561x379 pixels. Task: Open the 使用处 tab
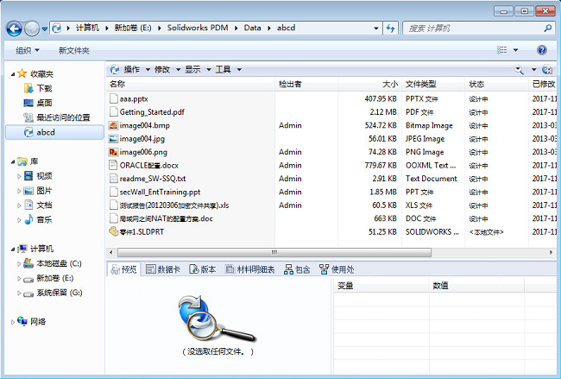[337, 269]
